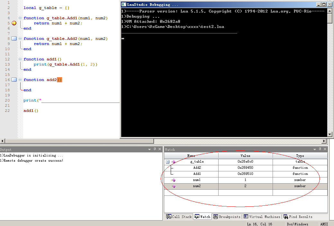This screenshot has height=226, width=334.
Task: Select the num1 name cell in Watch
Action: coord(191,180)
